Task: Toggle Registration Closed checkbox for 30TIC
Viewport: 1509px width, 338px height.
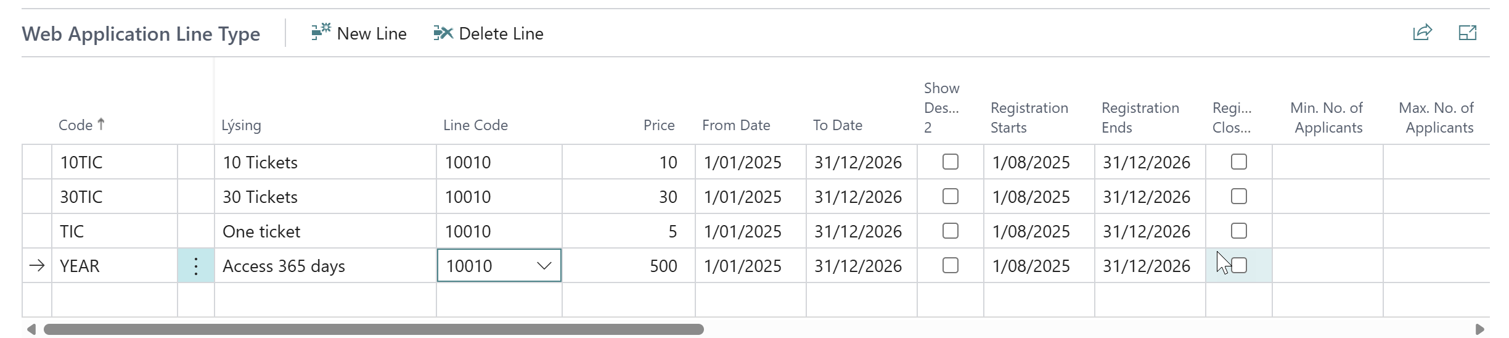Action: pyautogui.click(x=1239, y=196)
